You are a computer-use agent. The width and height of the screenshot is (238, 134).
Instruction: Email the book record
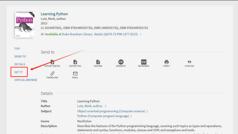click(75, 74)
